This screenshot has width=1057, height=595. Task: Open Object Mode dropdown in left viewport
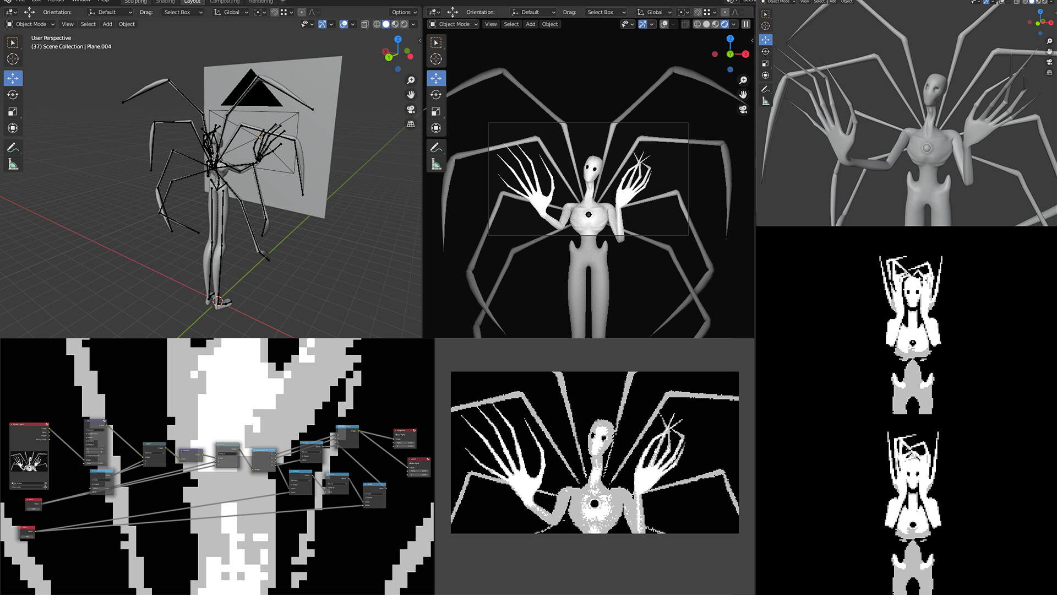[x=30, y=24]
